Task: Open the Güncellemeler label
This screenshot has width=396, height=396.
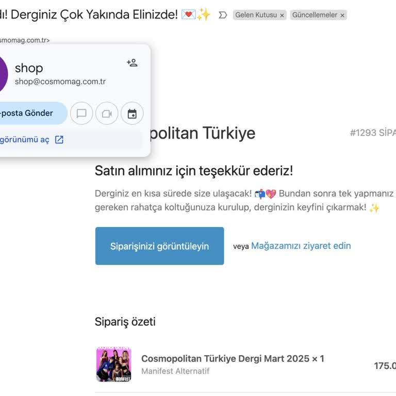Action: point(315,15)
